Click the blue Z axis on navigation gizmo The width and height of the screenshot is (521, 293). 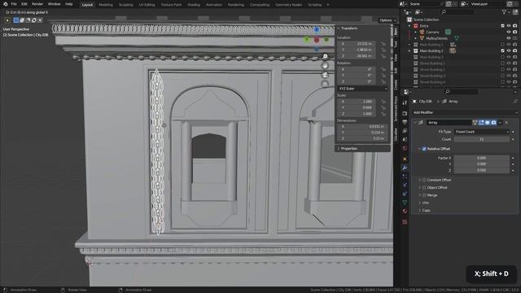click(317, 29)
